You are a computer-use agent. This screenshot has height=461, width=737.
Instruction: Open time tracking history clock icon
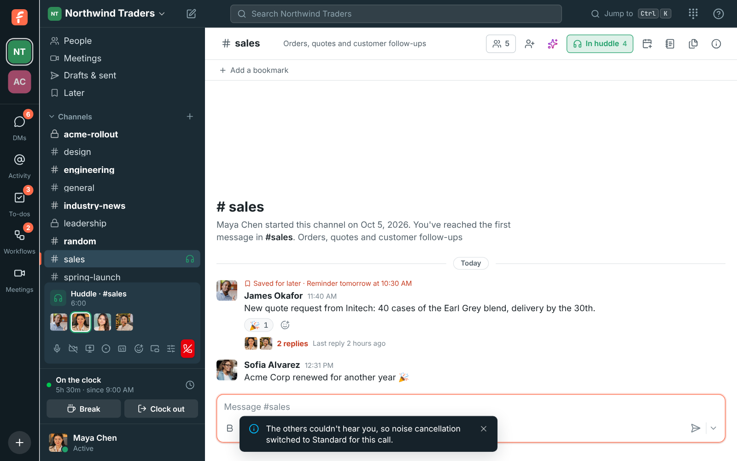190,385
